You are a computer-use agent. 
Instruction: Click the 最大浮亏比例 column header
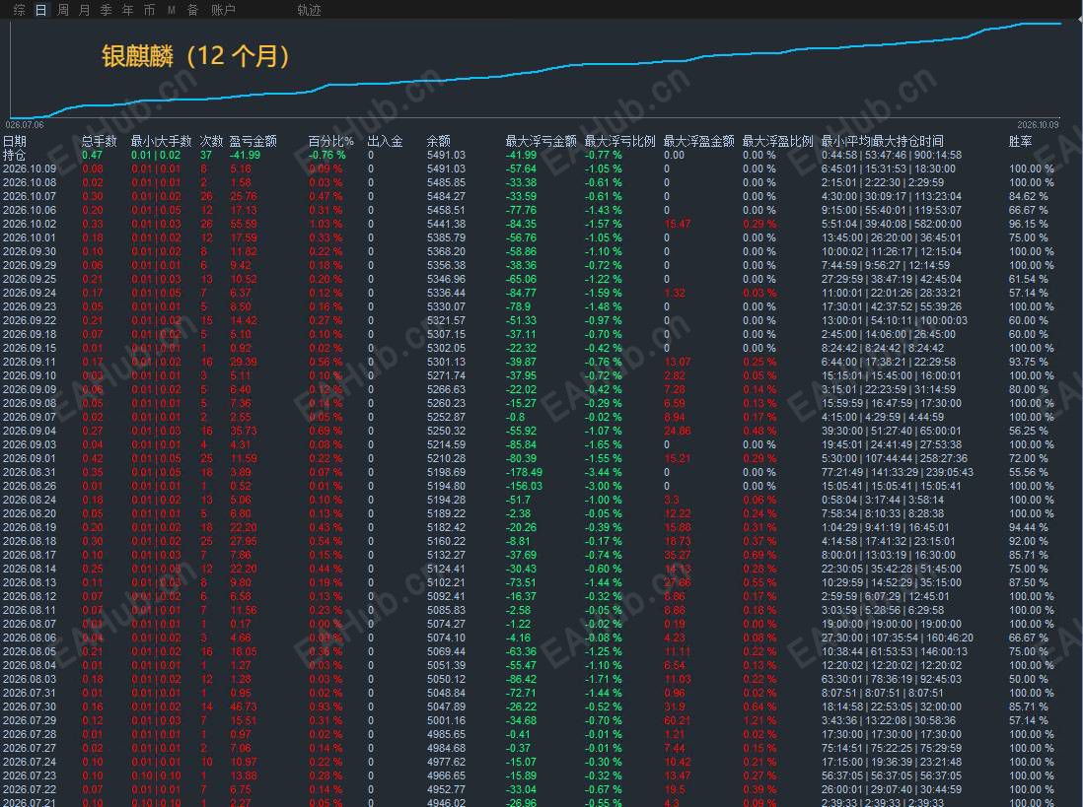[619, 142]
